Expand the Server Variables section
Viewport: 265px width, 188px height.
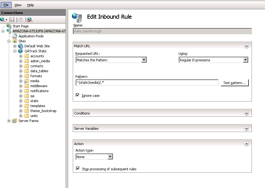click(247, 128)
